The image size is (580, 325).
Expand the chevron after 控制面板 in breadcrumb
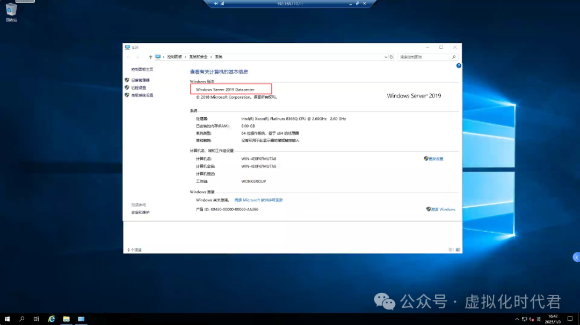(186, 57)
